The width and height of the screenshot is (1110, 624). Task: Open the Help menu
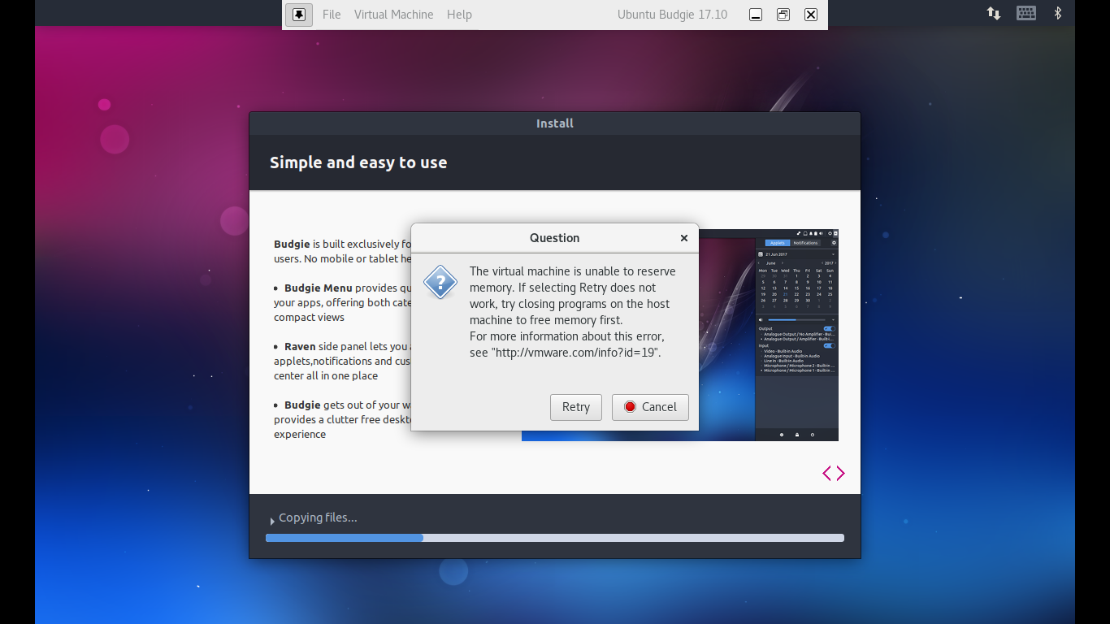point(459,15)
